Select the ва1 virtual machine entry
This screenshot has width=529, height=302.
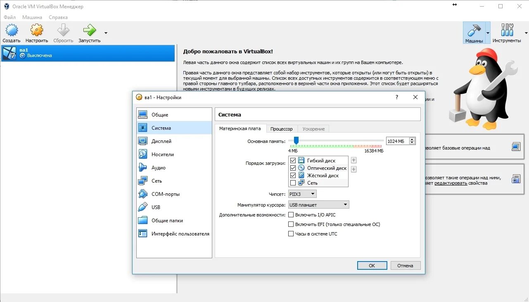(88, 53)
